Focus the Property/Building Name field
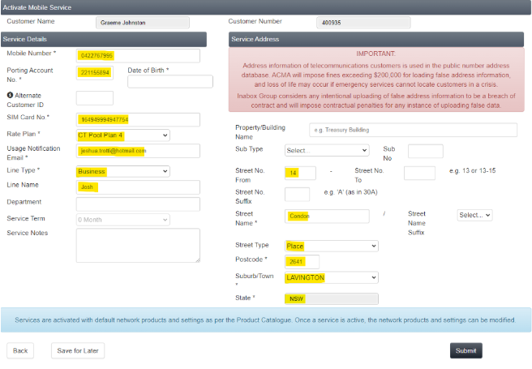The image size is (532, 369). pos(412,130)
